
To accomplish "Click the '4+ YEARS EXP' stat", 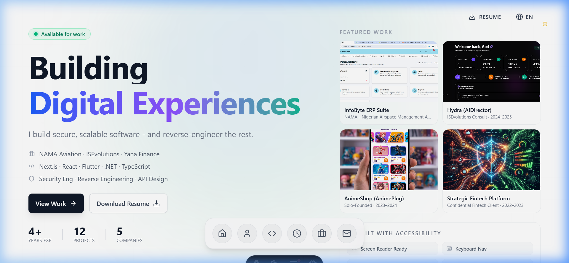I will pos(40,235).
